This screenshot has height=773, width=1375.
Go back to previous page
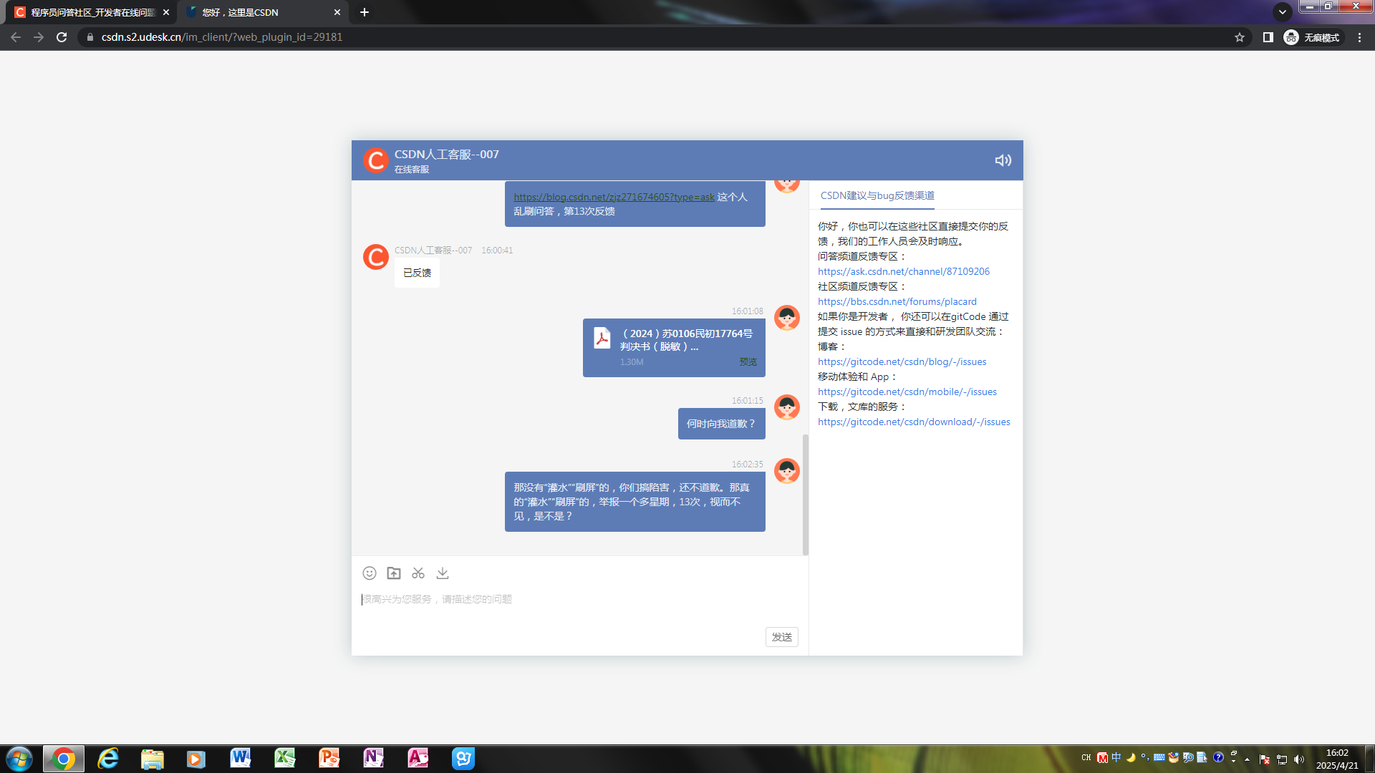(x=16, y=37)
